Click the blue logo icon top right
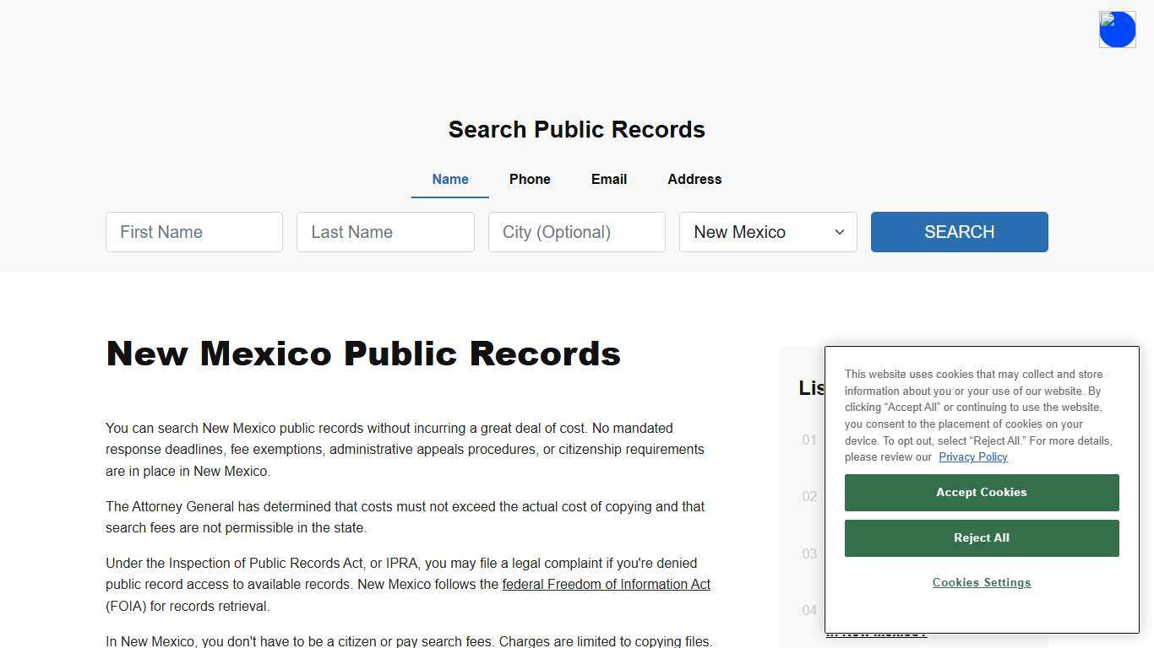 (x=1117, y=29)
